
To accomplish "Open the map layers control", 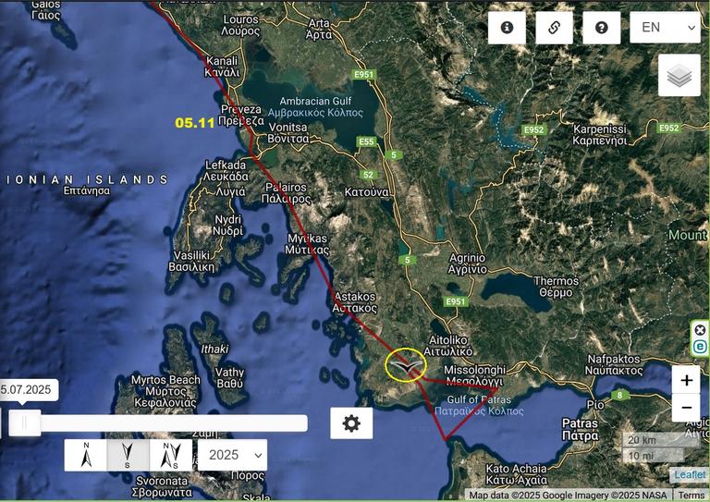I will (x=679, y=75).
